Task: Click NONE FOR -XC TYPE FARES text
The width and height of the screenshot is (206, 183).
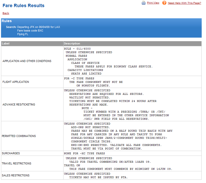Action: point(84,154)
